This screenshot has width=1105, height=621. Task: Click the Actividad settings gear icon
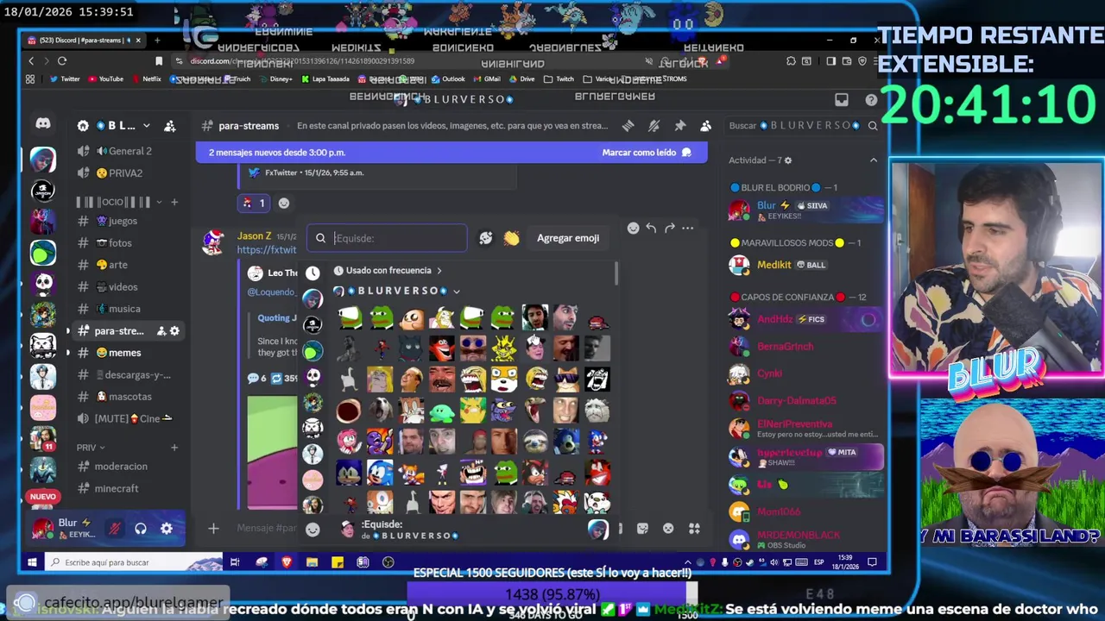point(787,160)
